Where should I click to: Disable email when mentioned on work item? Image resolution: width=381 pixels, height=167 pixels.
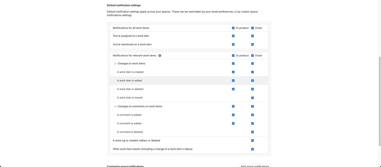[252, 45]
